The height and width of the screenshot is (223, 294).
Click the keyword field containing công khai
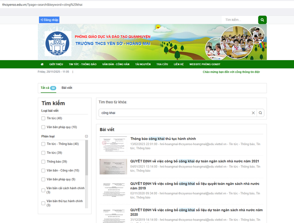point(175,113)
